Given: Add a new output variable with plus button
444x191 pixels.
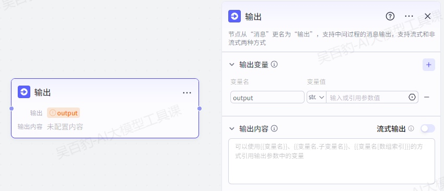Looking at the screenshot, I should pos(429,65).
